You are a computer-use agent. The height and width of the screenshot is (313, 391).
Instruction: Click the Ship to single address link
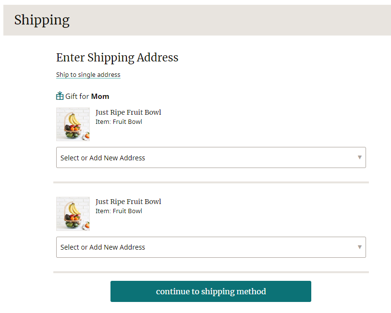tap(88, 74)
